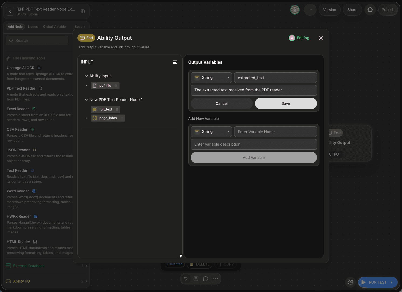Click the pdf_file document icon
Image resolution: width=402 pixels, height=292 pixels.
(x=95, y=86)
